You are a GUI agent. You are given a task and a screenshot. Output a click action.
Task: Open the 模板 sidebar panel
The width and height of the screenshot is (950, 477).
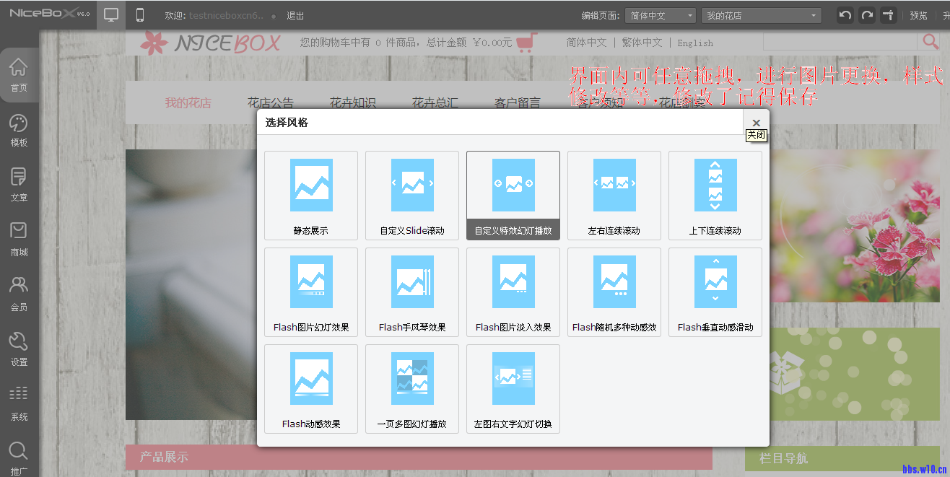pos(19,130)
